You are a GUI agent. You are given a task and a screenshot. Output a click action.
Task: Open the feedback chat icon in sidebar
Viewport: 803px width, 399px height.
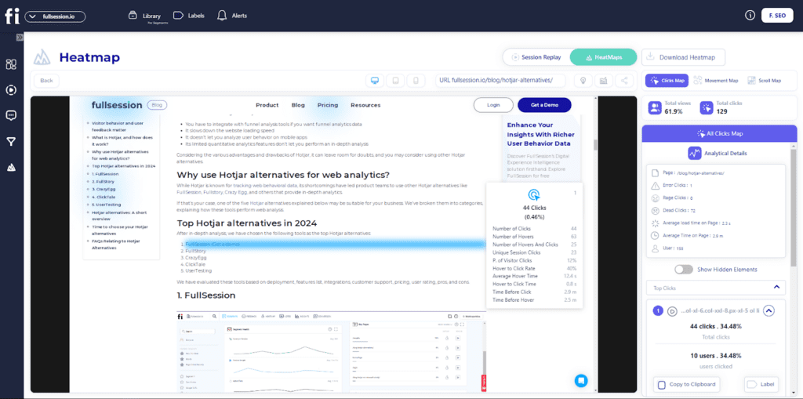(11, 115)
